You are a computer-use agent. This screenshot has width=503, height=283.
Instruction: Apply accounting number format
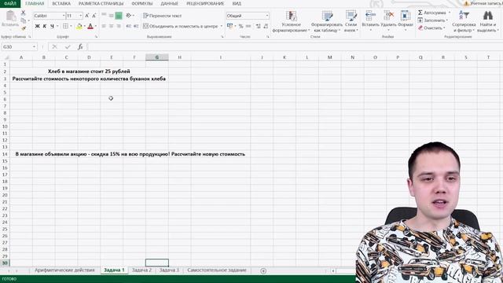click(x=229, y=26)
